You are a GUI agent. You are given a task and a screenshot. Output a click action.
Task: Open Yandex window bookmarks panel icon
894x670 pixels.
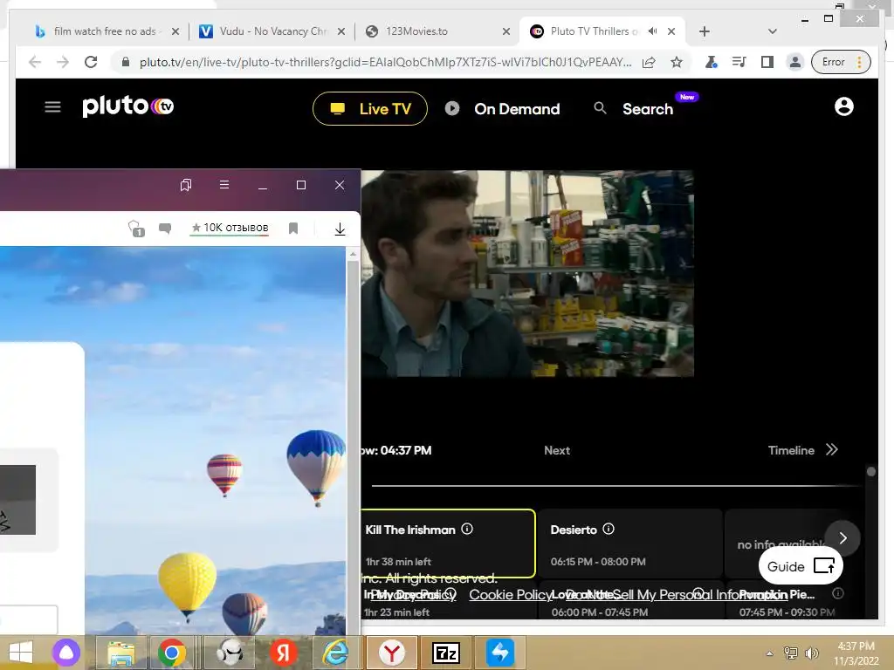[186, 185]
